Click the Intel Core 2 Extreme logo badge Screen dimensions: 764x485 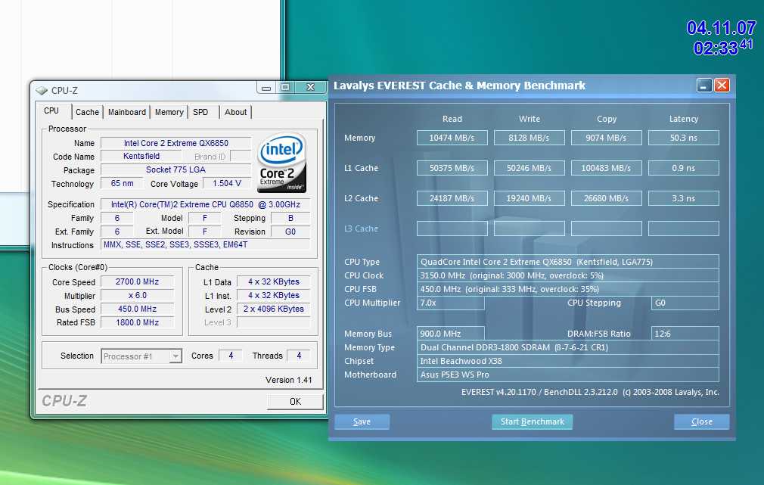[x=281, y=163]
